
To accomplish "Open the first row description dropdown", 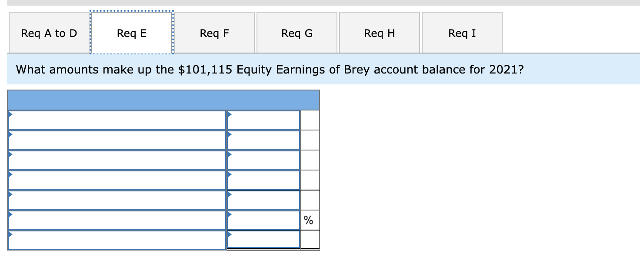I will click(10, 116).
